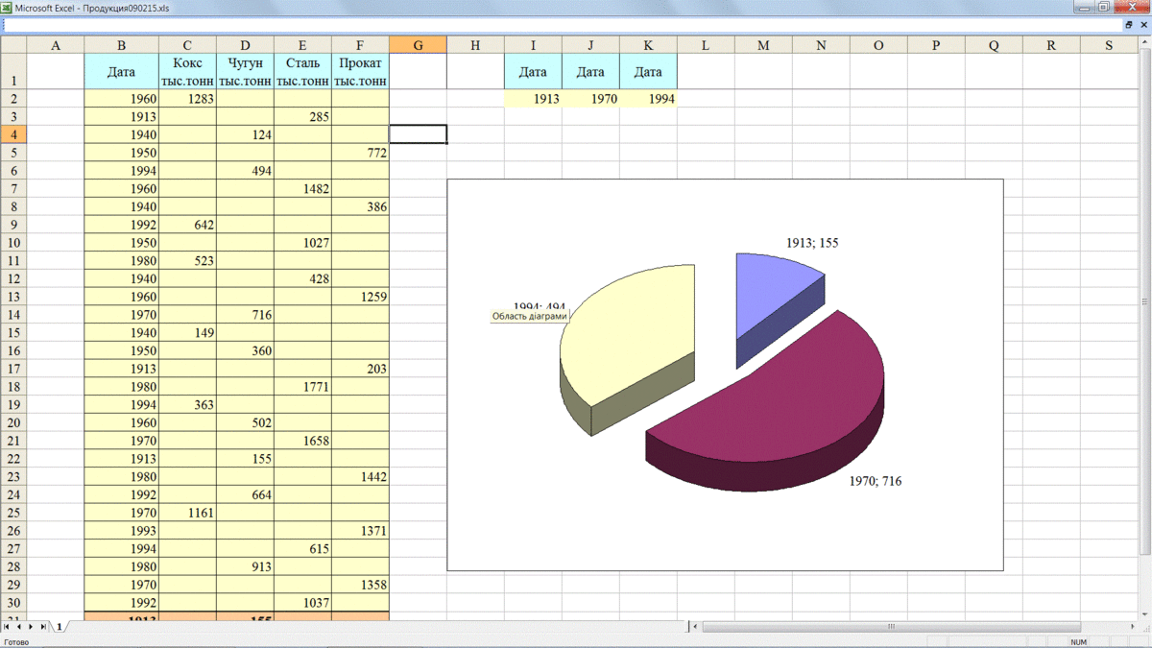This screenshot has height=648, width=1152.
Task: Select column K header
Action: coord(648,45)
